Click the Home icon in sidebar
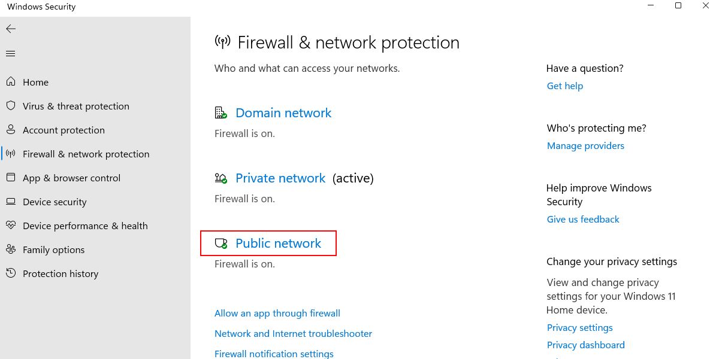Viewport: 719px width, 359px height. coord(10,82)
